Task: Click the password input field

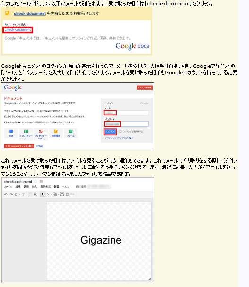Action: coord(127,124)
